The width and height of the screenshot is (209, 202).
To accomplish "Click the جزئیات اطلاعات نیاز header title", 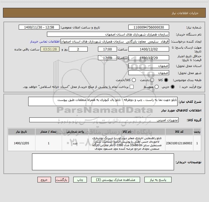I will pos(185,13).
